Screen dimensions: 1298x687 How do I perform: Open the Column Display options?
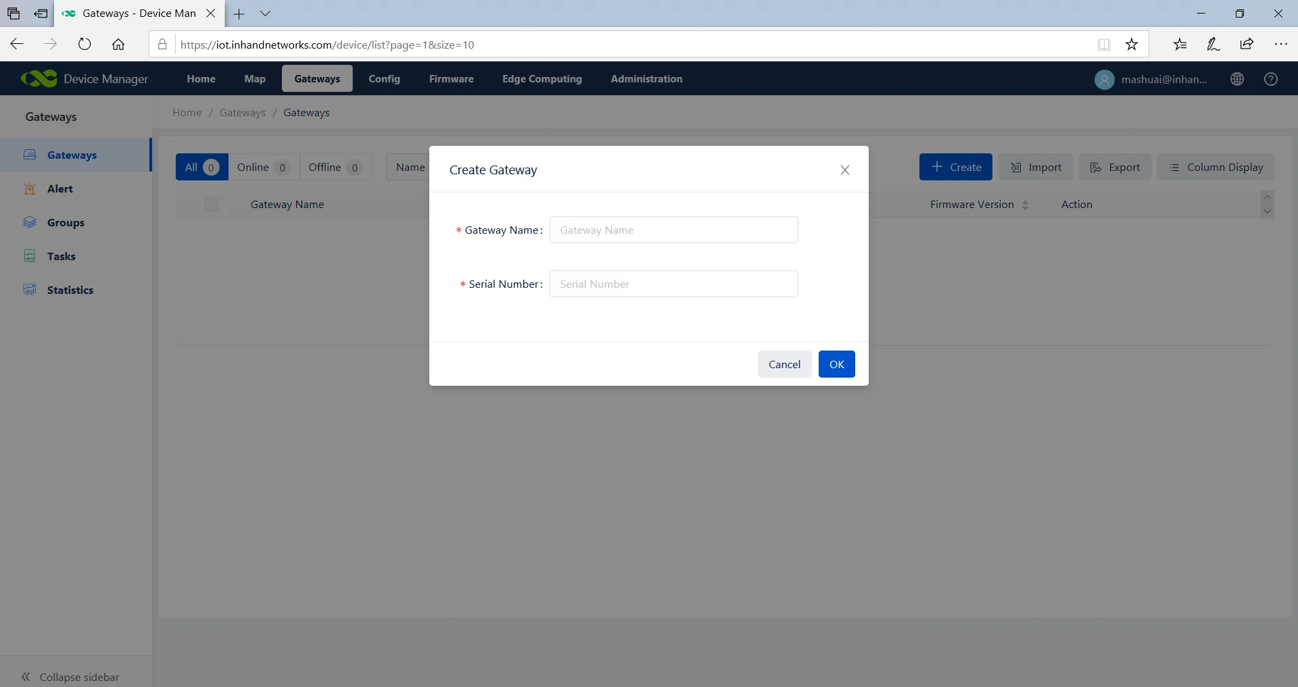[x=1216, y=167]
